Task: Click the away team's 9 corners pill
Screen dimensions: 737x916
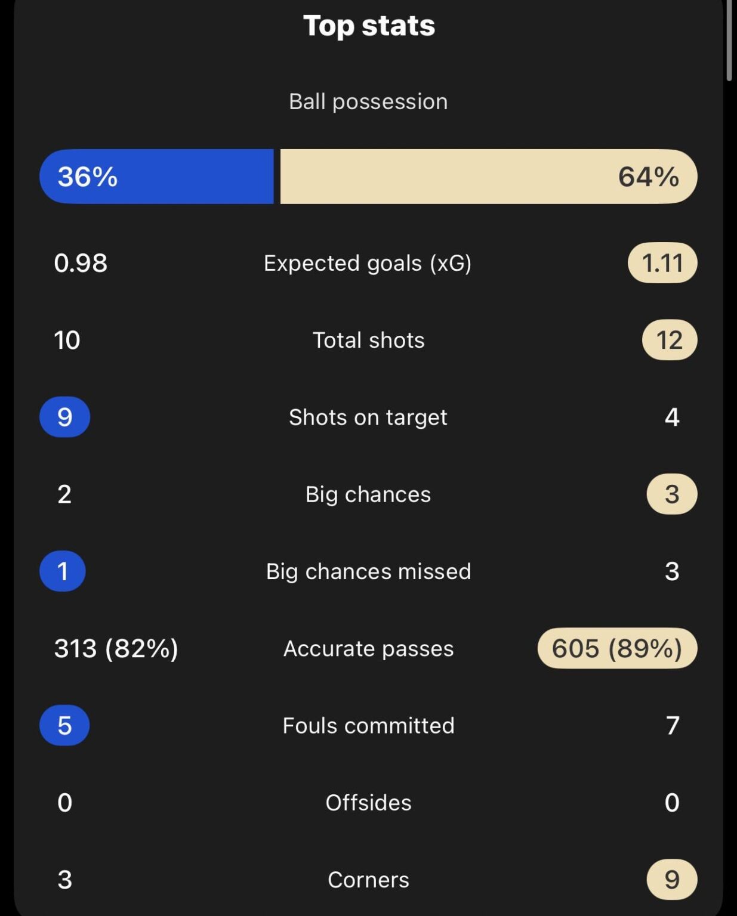Action: point(672,878)
